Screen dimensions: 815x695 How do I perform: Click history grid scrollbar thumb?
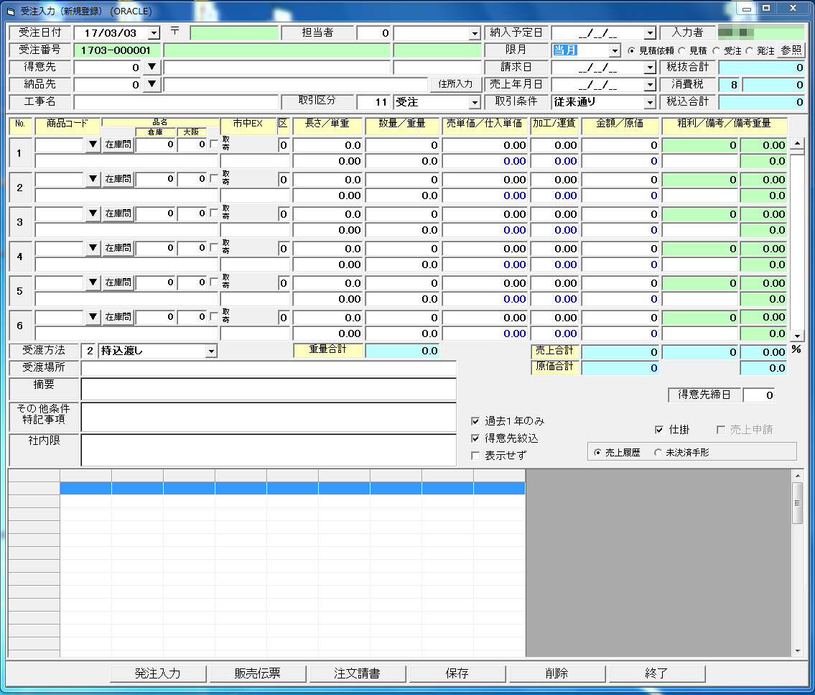coord(797,502)
